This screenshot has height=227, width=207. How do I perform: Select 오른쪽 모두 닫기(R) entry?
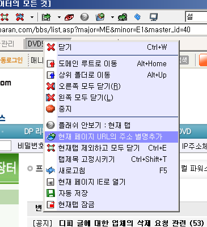tap(112, 87)
